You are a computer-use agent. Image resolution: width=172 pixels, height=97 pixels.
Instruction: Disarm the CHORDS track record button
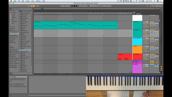click(158, 54)
